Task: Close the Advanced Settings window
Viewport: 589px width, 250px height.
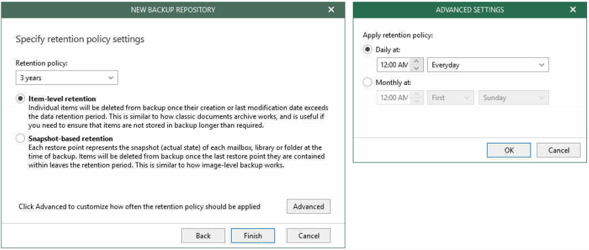Action: (573, 10)
